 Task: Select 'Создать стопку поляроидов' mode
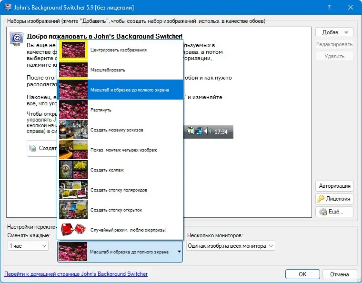pyautogui.click(x=120, y=190)
